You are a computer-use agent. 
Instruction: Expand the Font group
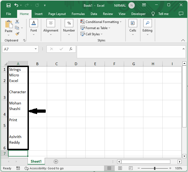pyautogui.click(x=34, y=27)
